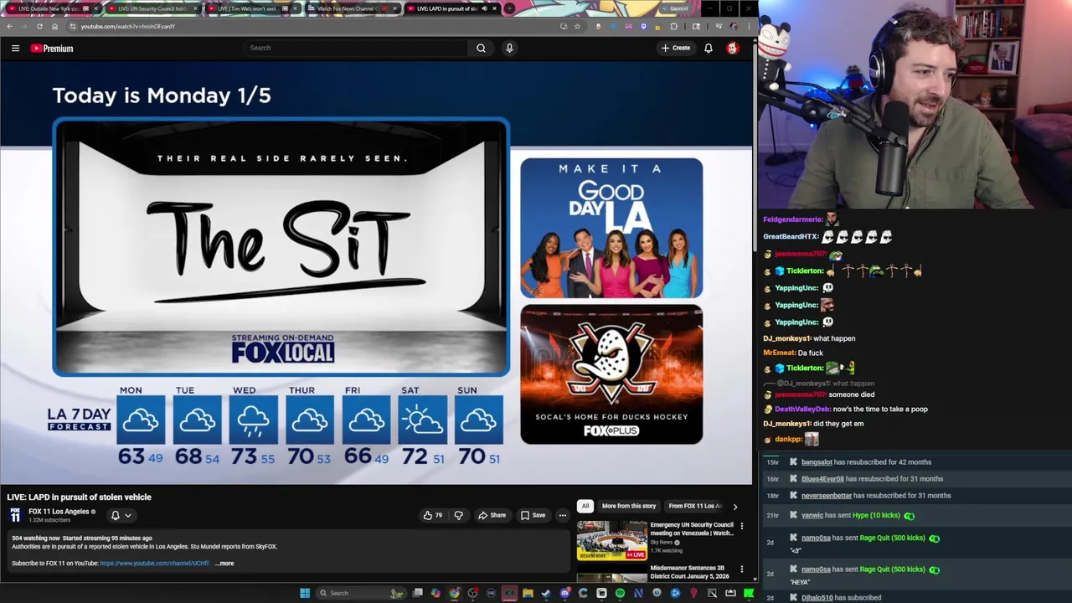
Task: Go to YouTube Premium home logo
Action: coord(52,48)
